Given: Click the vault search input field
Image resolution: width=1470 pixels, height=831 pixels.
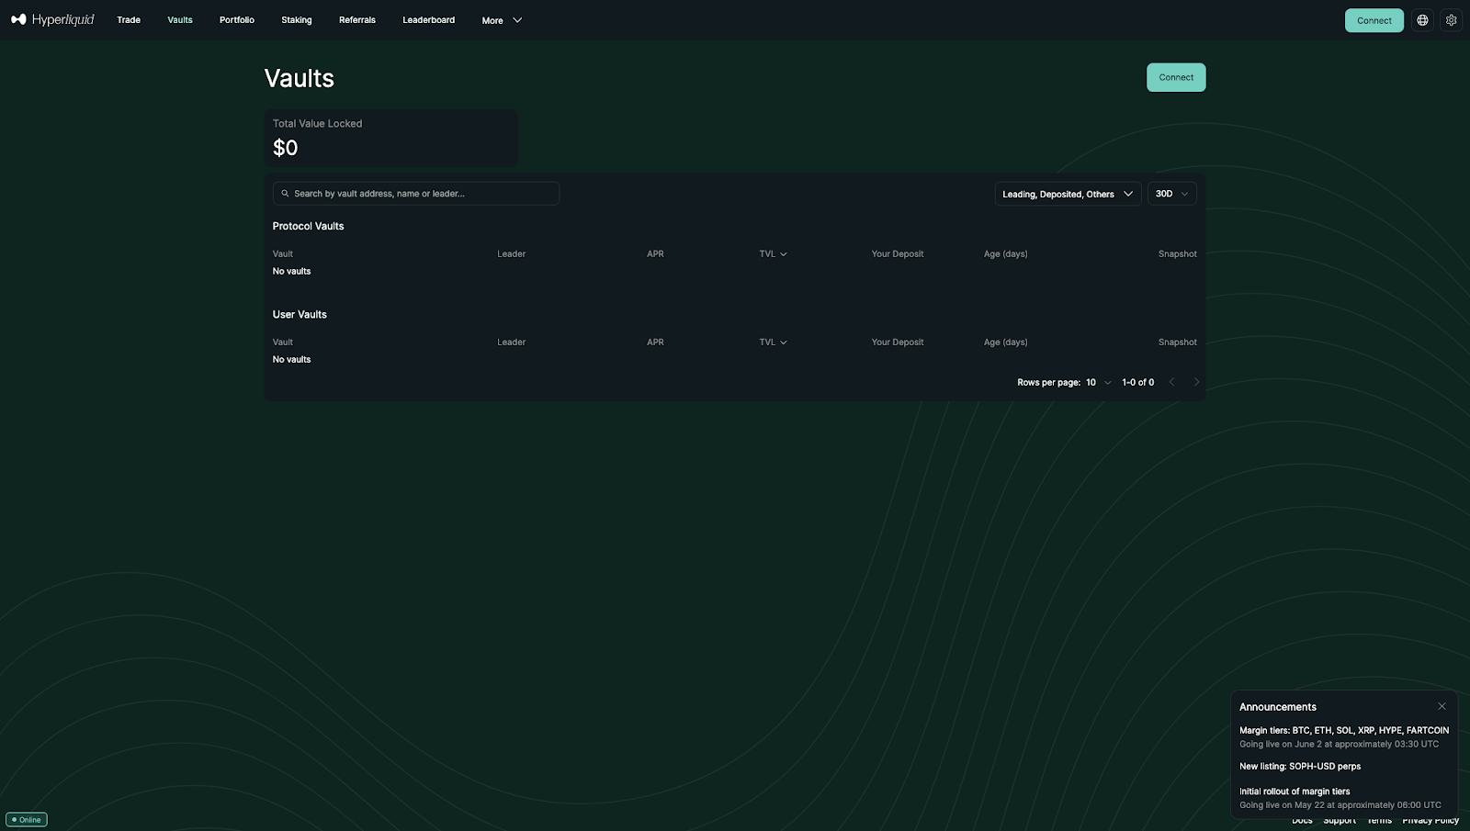Looking at the screenshot, I should [x=415, y=193].
